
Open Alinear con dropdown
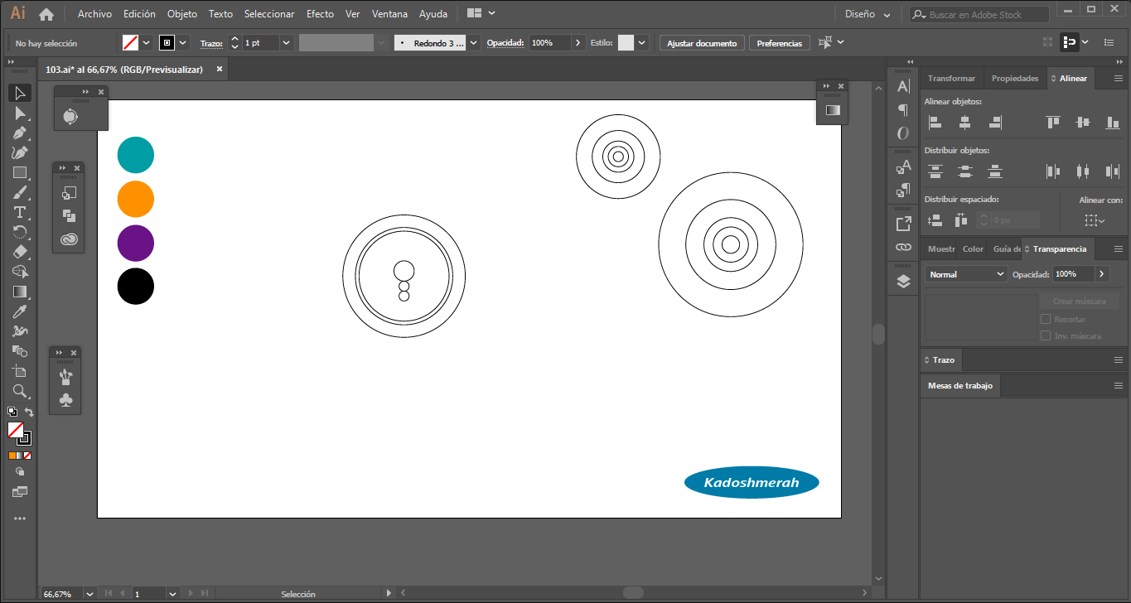(x=1095, y=220)
